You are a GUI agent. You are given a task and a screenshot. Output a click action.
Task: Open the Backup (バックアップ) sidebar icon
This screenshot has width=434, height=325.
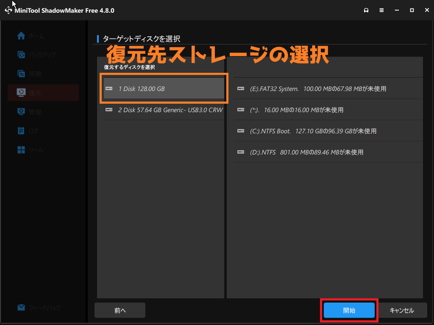tap(21, 55)
